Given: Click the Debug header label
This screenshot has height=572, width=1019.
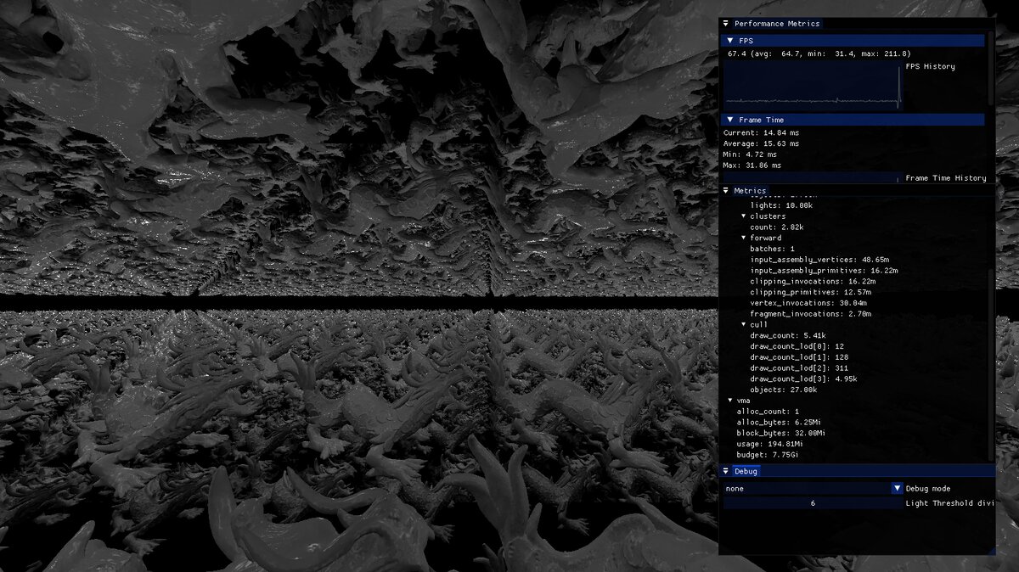Looking at the screenshot, I should pyautogui.click(x=745, y=471).
